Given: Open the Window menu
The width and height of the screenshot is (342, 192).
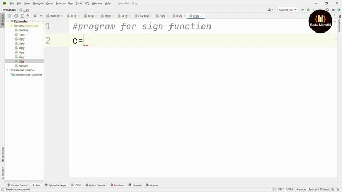Looking at the screenshot, I should point(97,3).
